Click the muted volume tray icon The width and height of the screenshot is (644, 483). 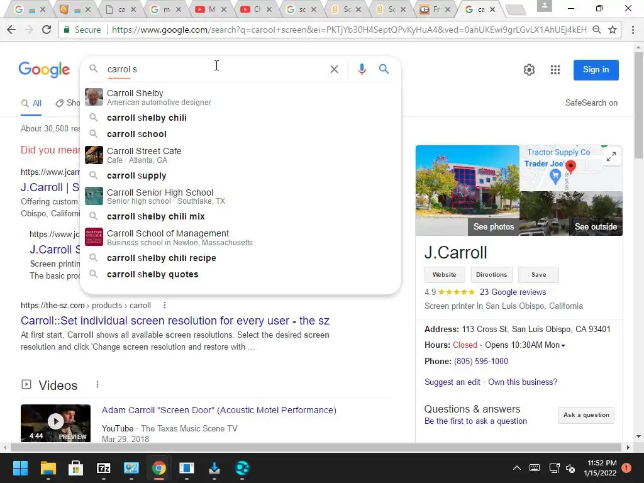click(570, 468)
